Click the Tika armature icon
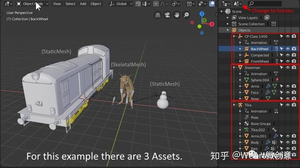Image resolution: width=300 pixels, height=168 pixels. tap(240, 105)
